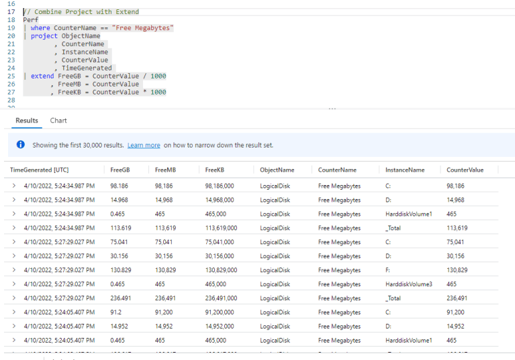
Task: Click the FreeKB value 130,829,000
Action: point(221,270)
